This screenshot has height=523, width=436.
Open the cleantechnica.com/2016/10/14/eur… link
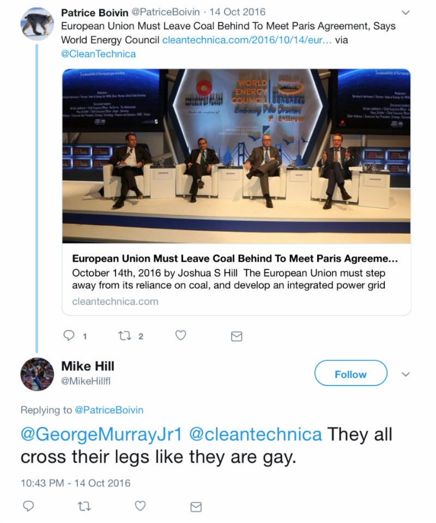pyautogui.click(x=247, y=40)
